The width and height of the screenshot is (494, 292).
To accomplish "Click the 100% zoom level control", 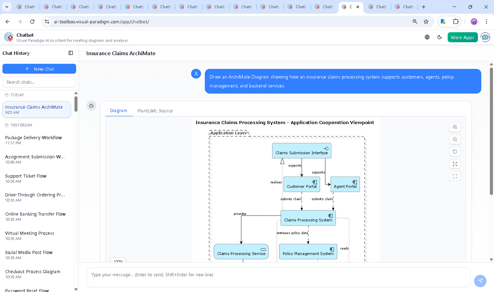I will (118, 261).
